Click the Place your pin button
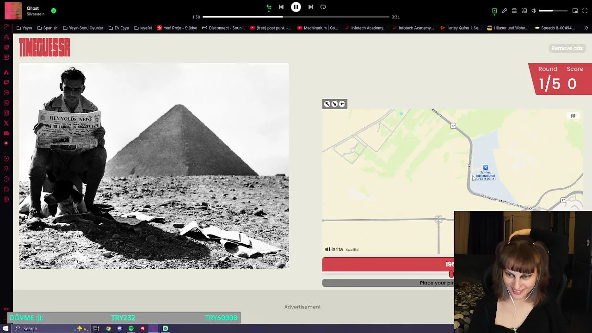592x333 pixels. coord(388,283)
